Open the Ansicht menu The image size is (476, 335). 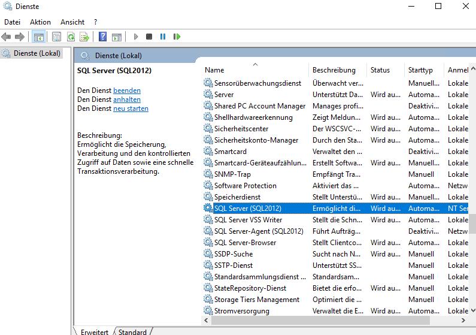72,22
